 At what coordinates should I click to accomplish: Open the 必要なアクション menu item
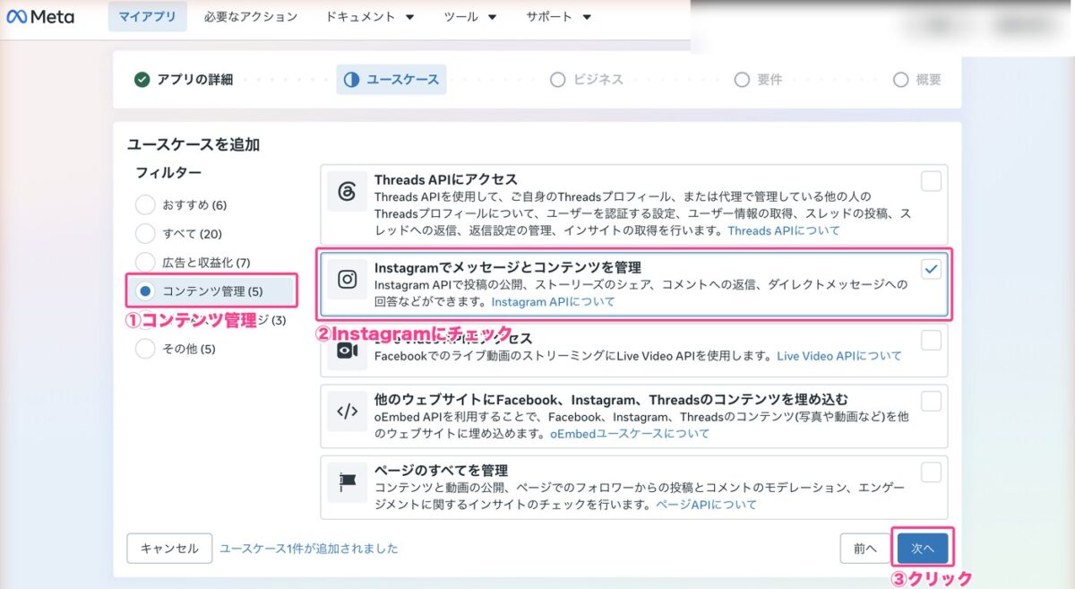pos(250,17)
